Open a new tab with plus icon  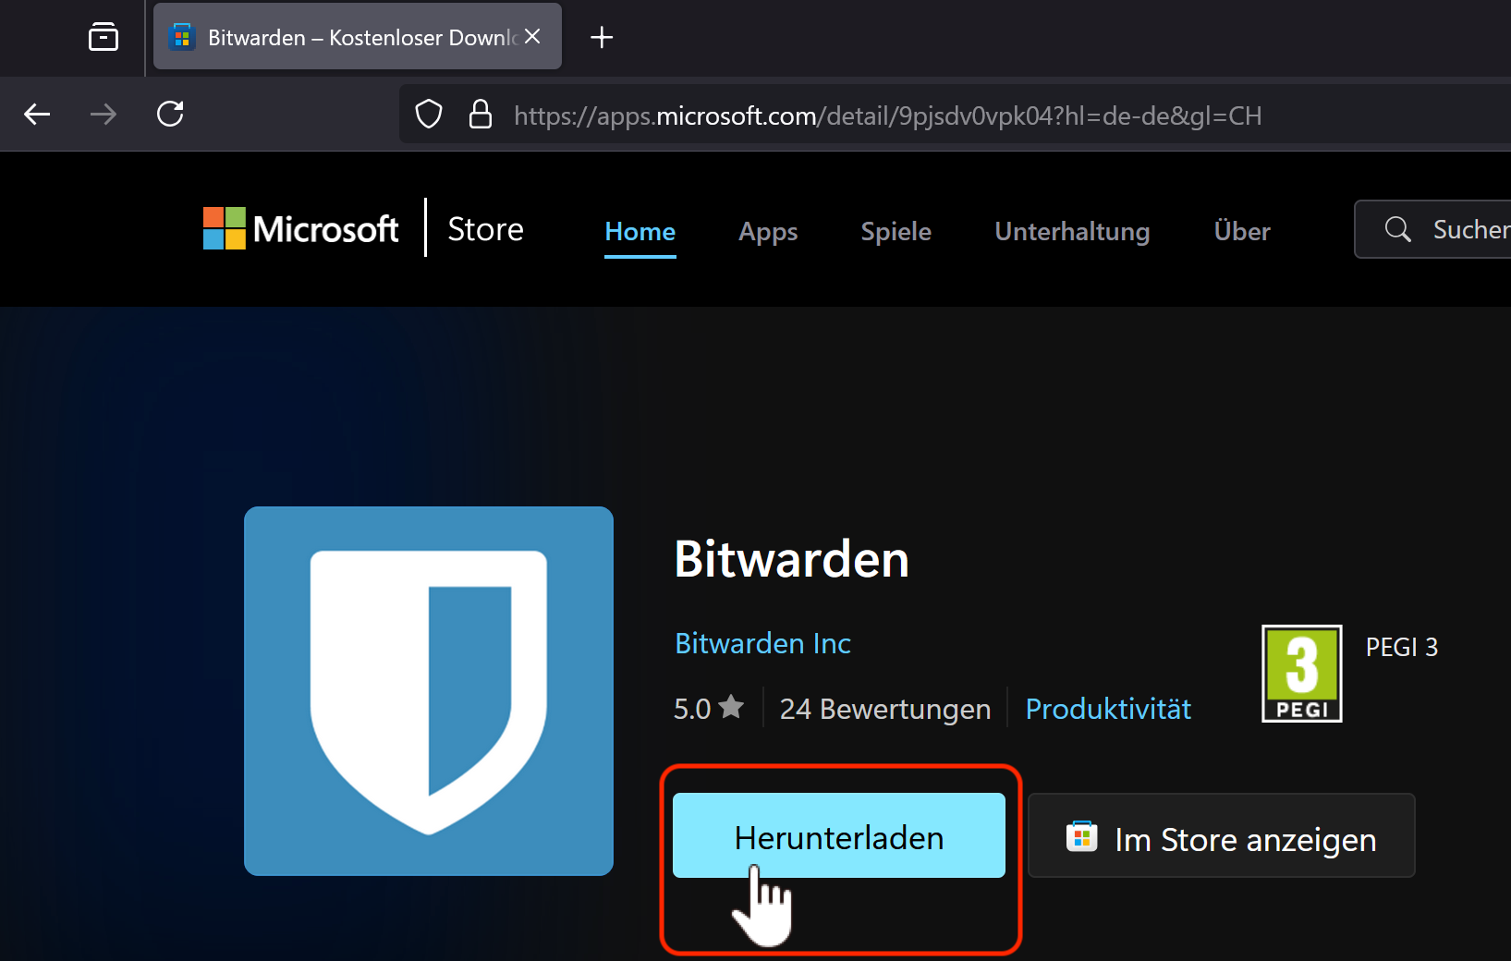tap(602, 37)
